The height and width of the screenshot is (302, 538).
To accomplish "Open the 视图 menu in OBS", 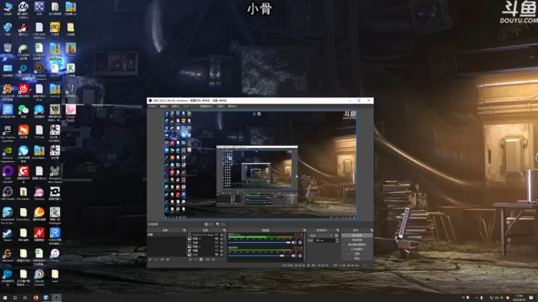I will 176,106.
